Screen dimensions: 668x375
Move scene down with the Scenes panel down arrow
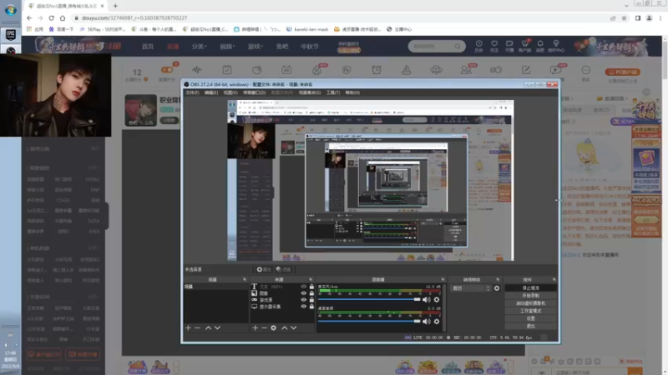(217, 327)
